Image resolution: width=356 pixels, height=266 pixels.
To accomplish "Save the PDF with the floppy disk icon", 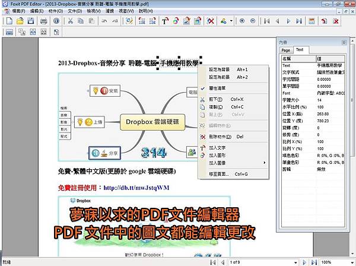I will 31,21.
